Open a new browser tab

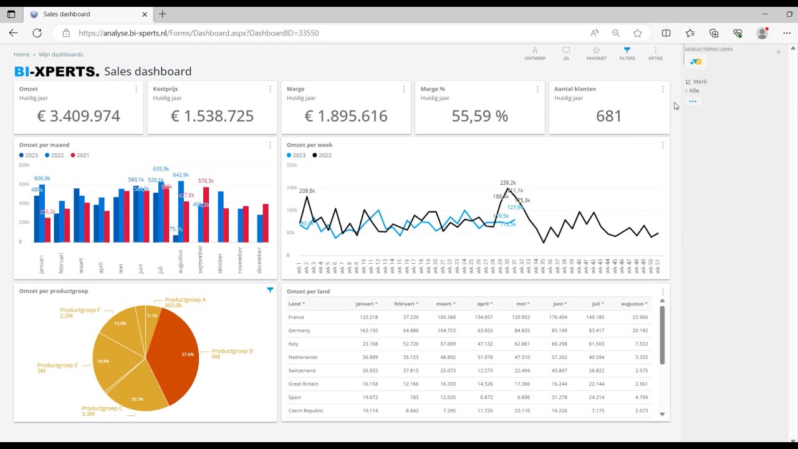click(163, 14)
